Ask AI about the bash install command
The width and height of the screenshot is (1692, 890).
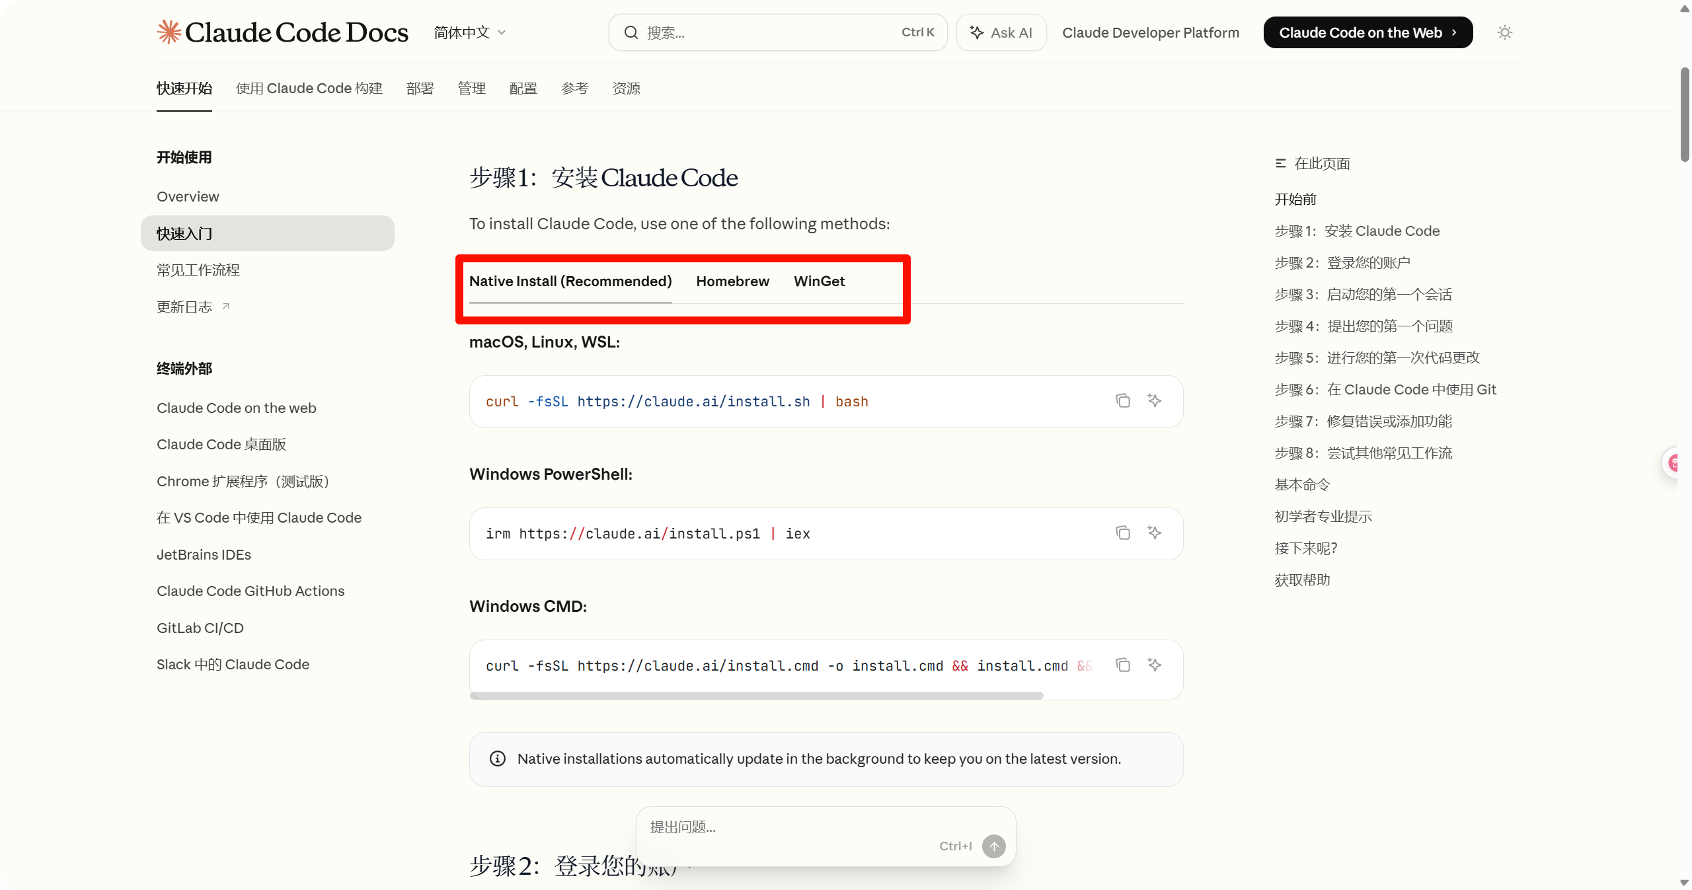1154,400
